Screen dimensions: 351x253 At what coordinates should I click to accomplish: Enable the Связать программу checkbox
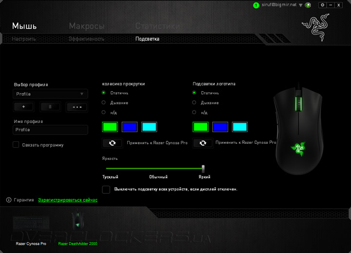(16, 145)
